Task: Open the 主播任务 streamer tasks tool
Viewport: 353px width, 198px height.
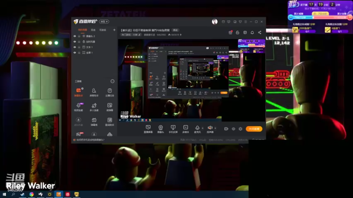Action: (x=109, y=92)
